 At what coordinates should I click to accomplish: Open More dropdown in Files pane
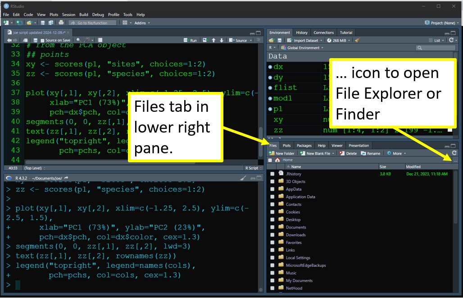point(396,153)
